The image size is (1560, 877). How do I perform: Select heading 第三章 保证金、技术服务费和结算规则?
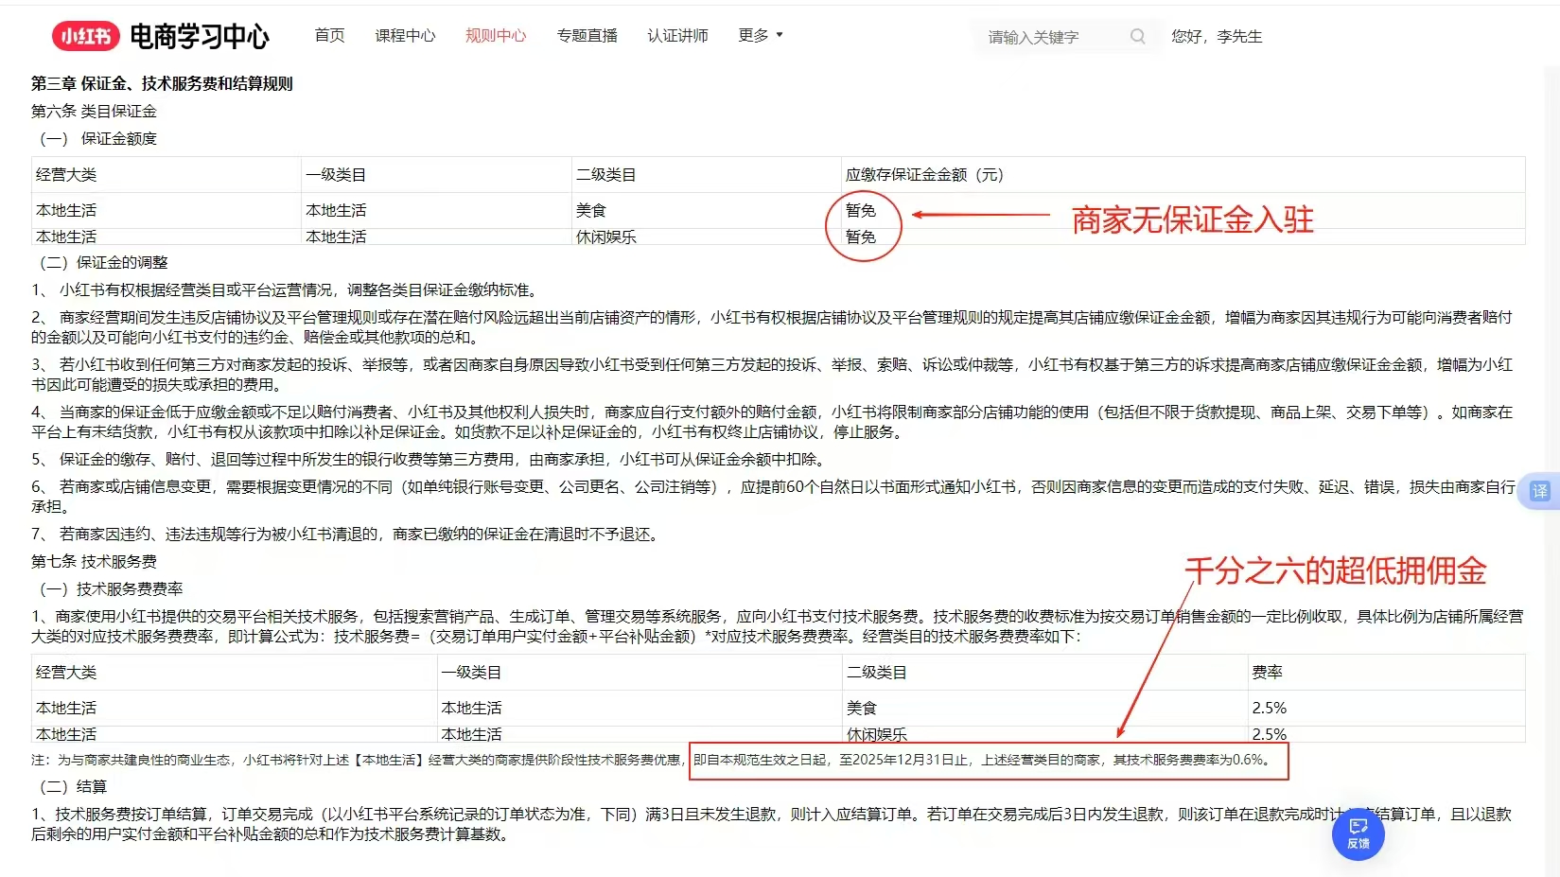coord(162,83)
